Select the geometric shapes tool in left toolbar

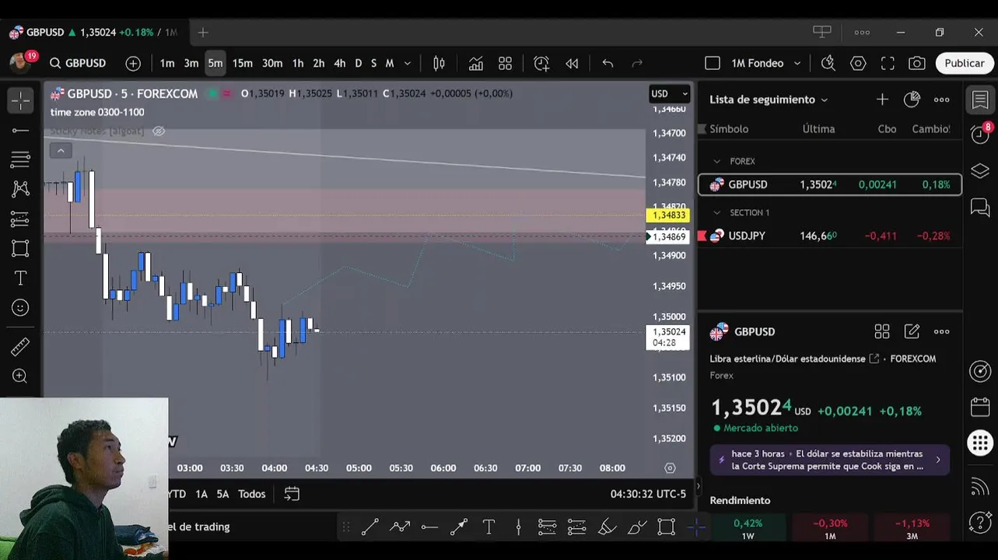pyautogui.click(x=20, y=249)
